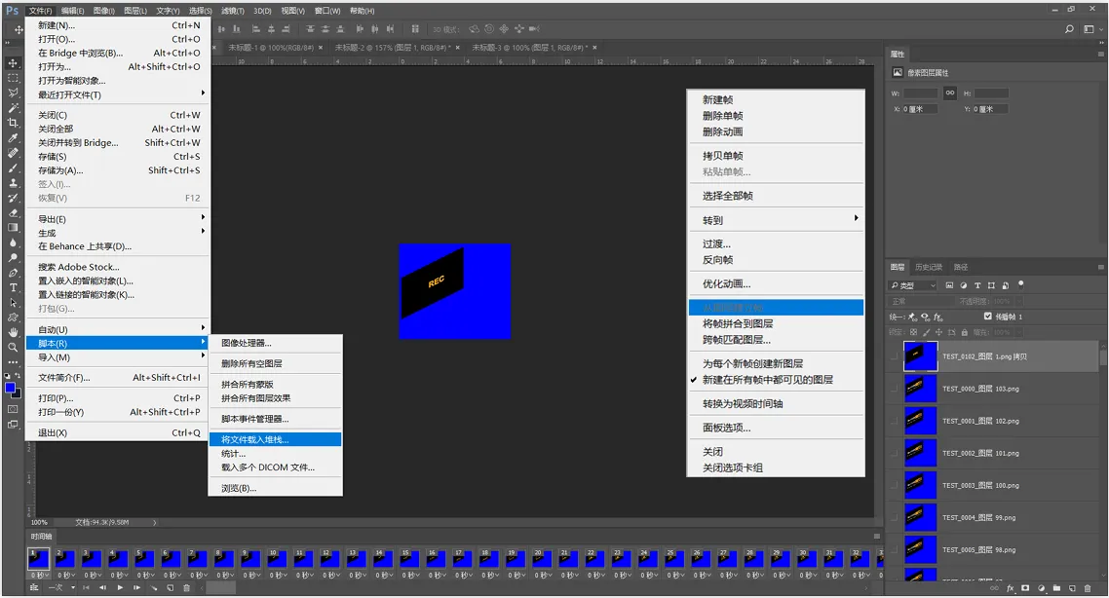1109x598 pixels.
Task: Open the layer filter 类型 dropdown
Action: click(x=912, y=285)
